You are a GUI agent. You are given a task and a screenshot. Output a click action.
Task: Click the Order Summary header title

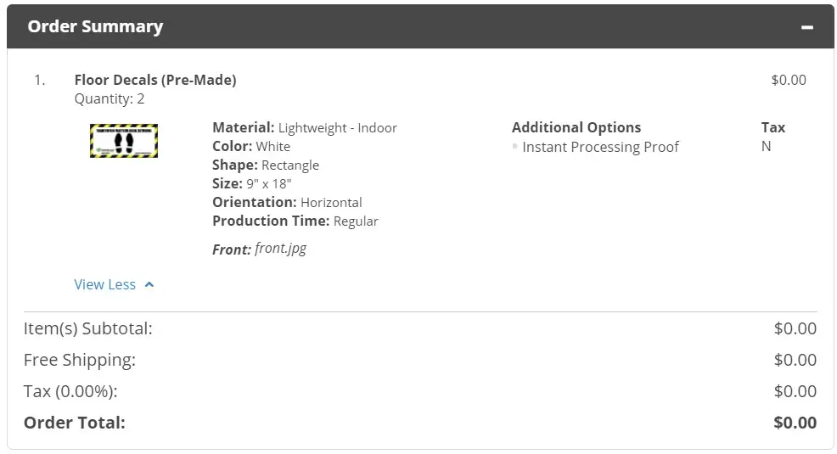pos(96,26)
